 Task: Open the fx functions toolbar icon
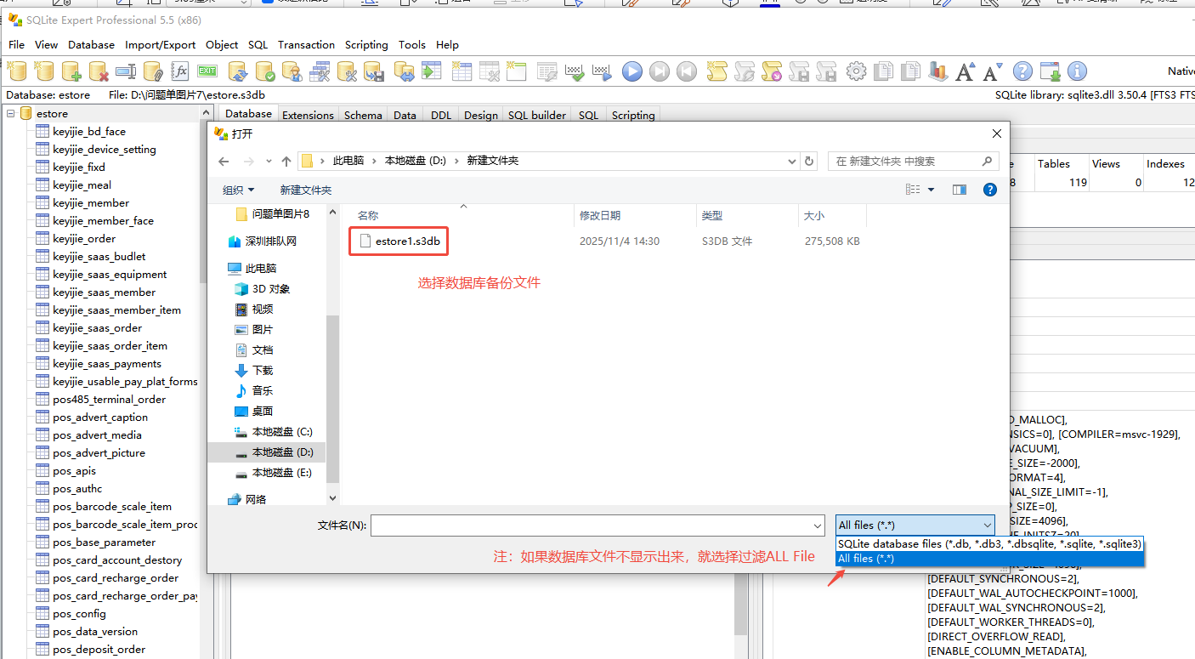180,71
